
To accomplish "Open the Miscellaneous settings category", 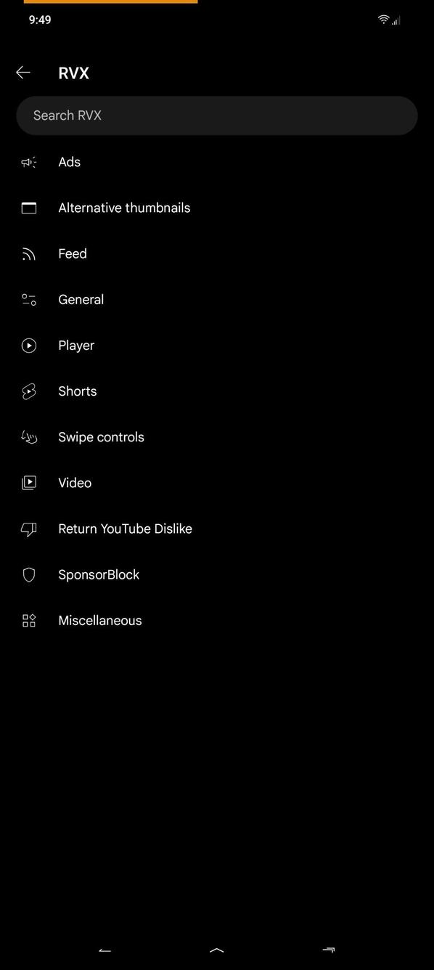I will tap(100, 620).
